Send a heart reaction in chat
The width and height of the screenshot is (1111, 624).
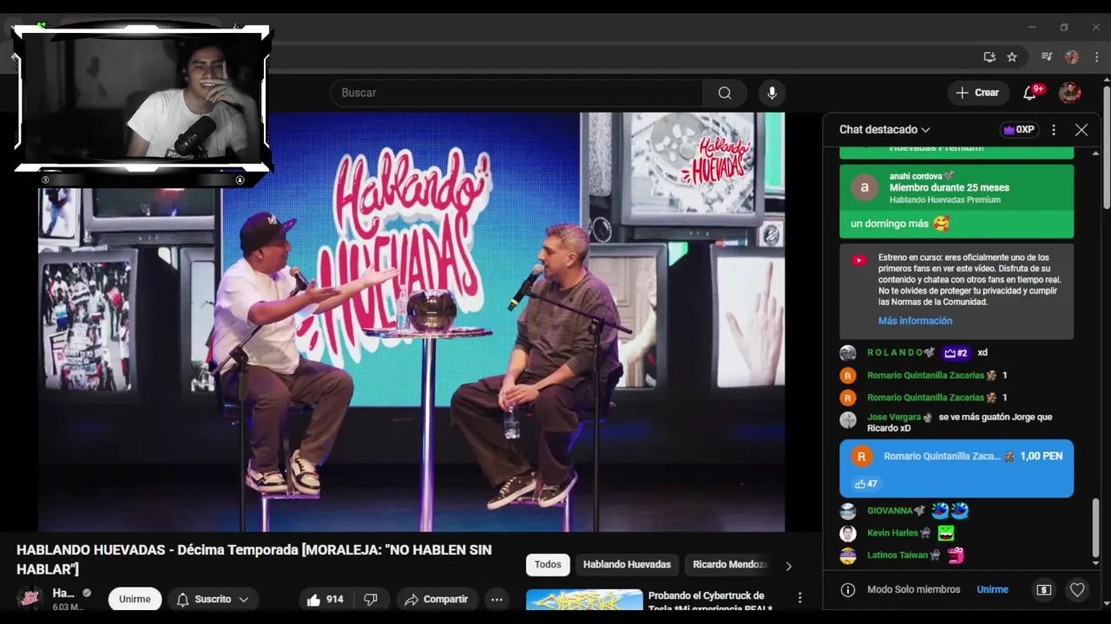click(x=1077, y=589)
